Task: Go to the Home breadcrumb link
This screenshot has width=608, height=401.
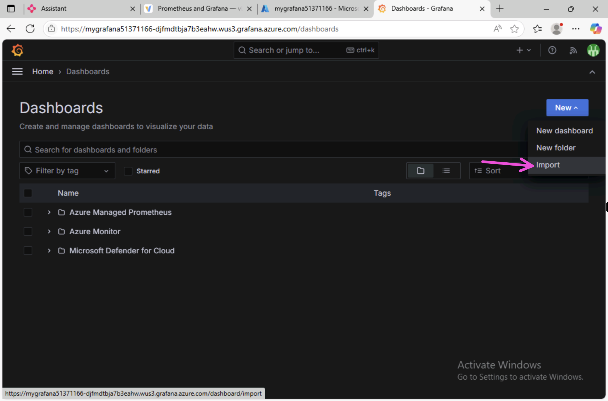Action: point(43,71)
